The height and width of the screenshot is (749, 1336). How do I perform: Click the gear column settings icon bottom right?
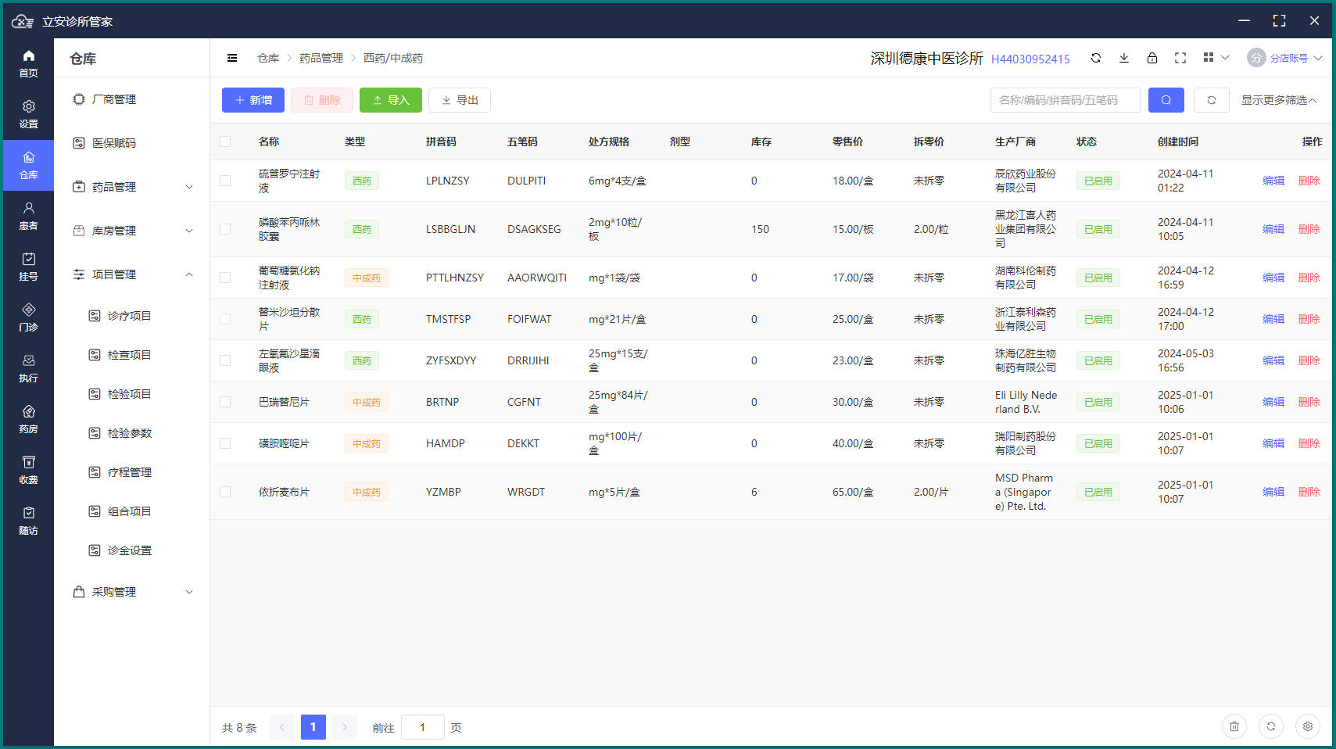tap(1308, 726)
